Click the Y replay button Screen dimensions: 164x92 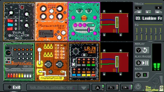pos(142,50)
